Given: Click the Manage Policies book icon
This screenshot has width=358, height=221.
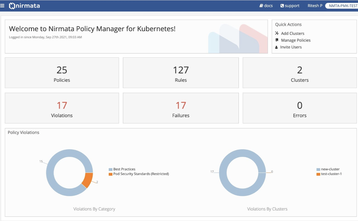Looking at the screenshot, I should pos(277,40).
